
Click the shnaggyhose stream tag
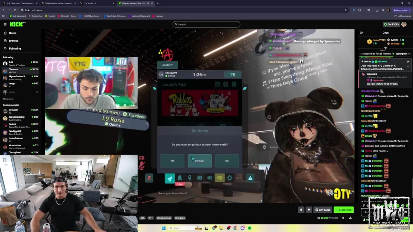[x=164, y=218]
